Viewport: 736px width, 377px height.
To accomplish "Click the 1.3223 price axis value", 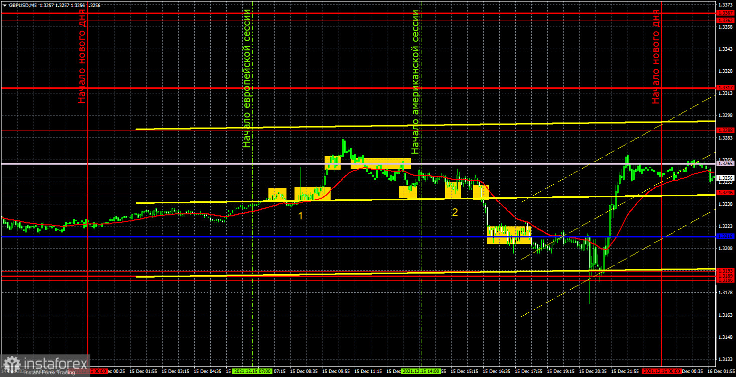I will tap(725, 226).
